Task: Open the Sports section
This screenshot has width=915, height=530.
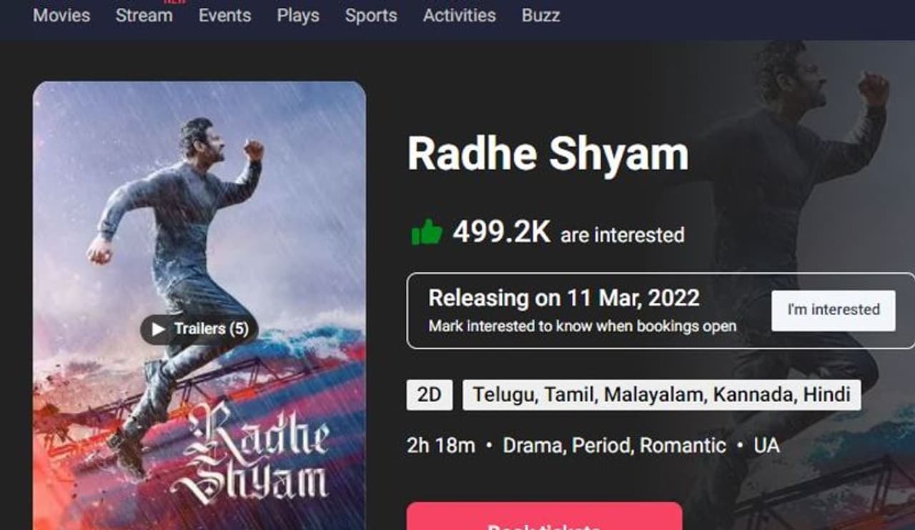Action: coord(371,15)
